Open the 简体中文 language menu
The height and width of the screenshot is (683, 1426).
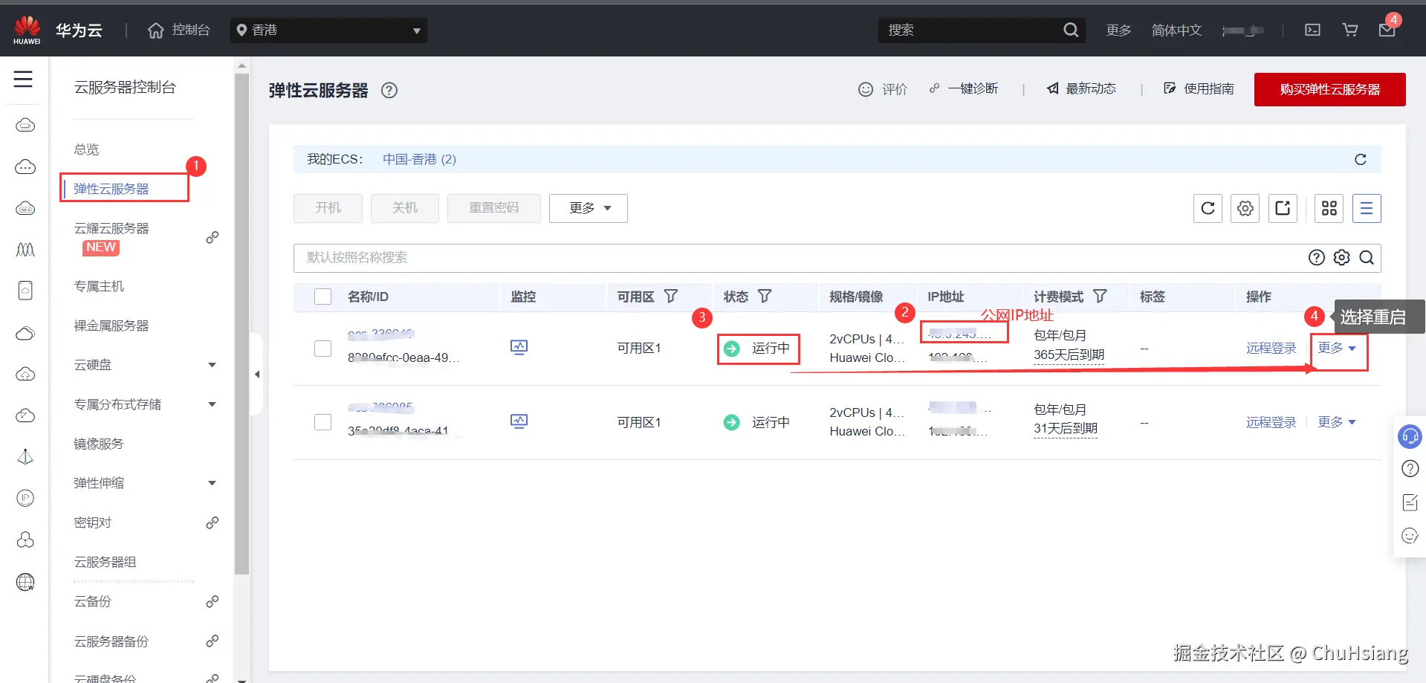tap(1176, 30)
